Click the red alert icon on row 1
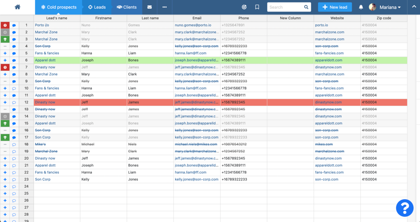The image size is (420, 222). (x=5, y=25)
